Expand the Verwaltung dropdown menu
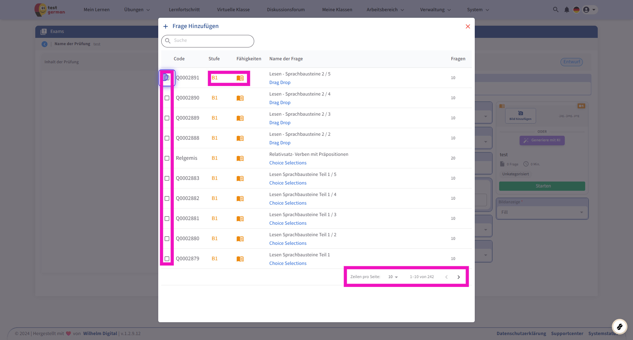 [x=435, y=10]
